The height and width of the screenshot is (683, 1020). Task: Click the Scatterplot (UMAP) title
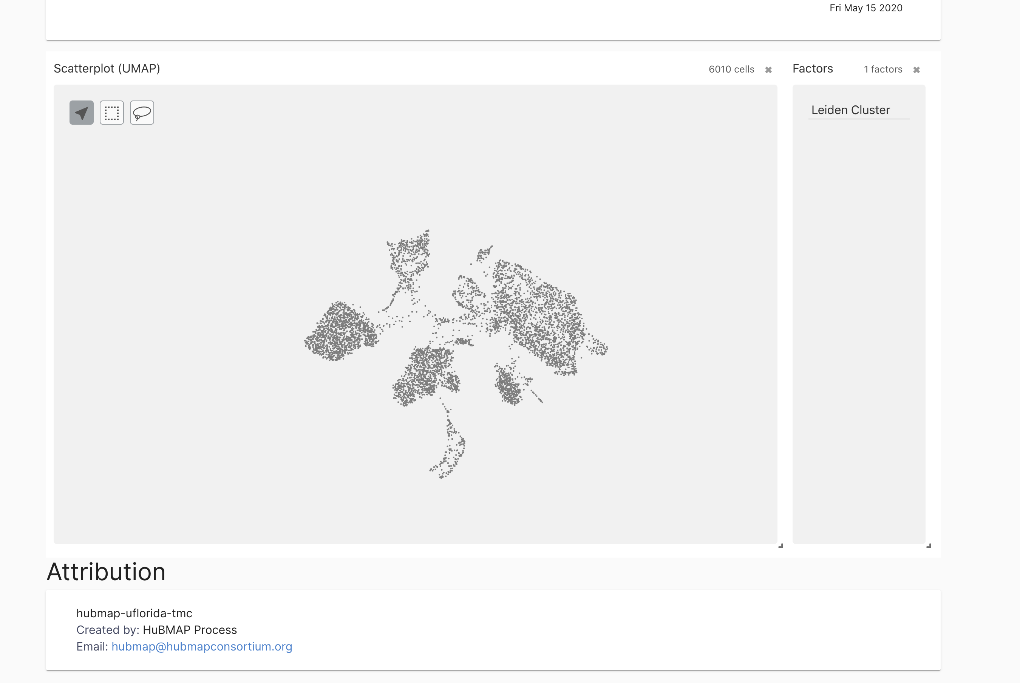coord(107,68)
